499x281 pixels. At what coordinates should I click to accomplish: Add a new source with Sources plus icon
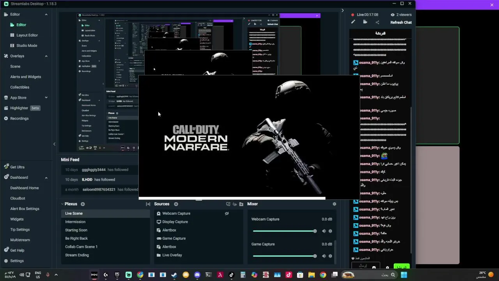pyautogui.click(x=176, y=204)
